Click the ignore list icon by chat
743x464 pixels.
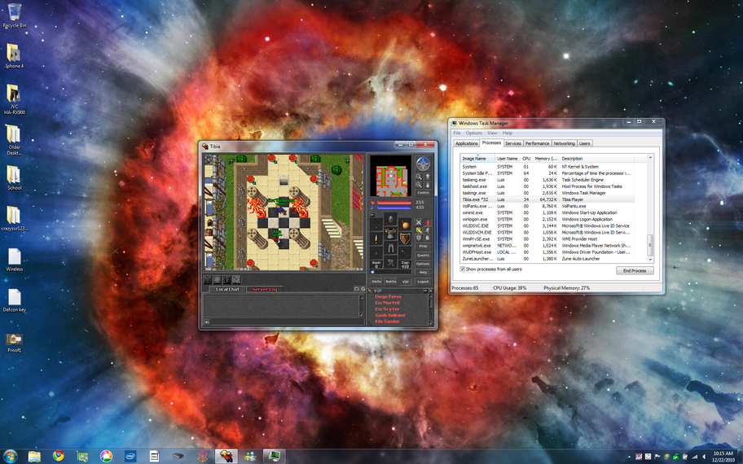coord(363,289)
